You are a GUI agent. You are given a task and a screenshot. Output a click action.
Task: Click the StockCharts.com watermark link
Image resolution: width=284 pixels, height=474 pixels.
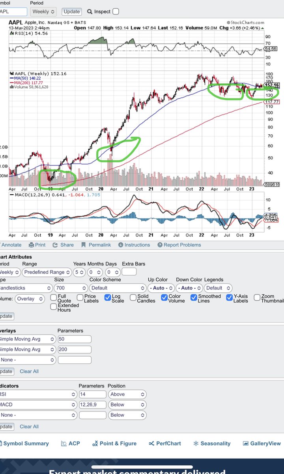245,23
